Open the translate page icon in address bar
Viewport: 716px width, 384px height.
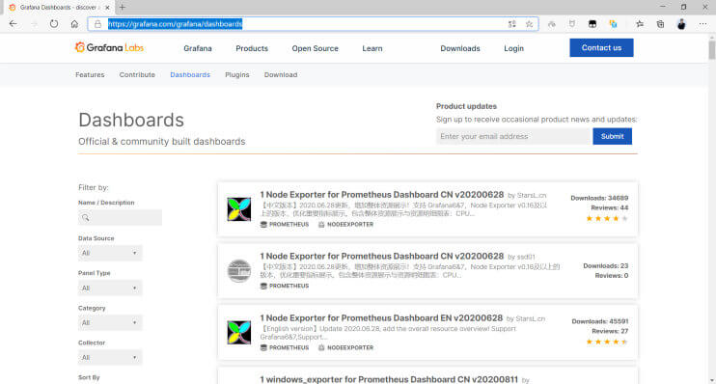[x=511, y=24]
